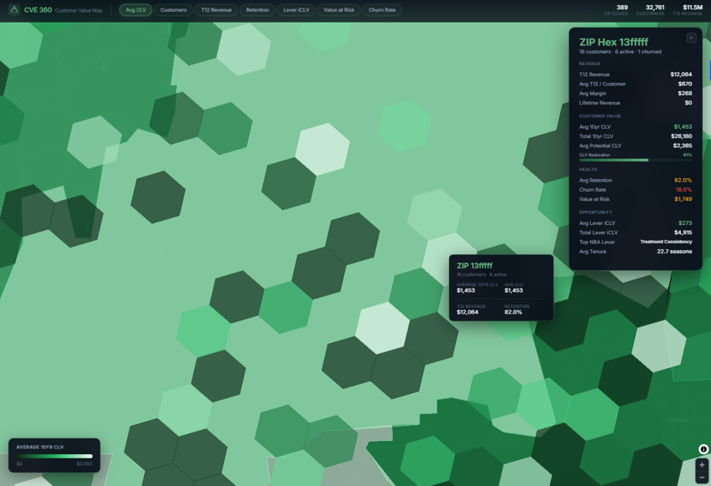Close the ZIP Hex 13fffff detail panel
Screen dimensions: 711x486
pyautogui.click(x=690, y=37)
